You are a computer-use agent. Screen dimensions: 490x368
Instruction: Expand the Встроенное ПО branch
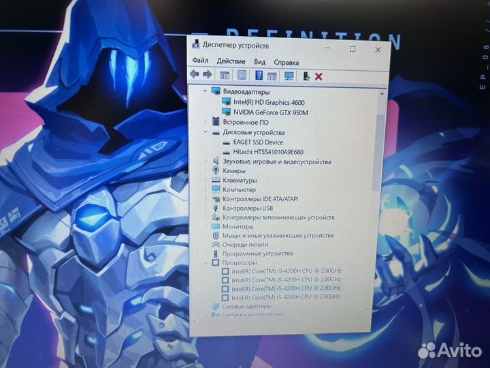click(206, 121)
